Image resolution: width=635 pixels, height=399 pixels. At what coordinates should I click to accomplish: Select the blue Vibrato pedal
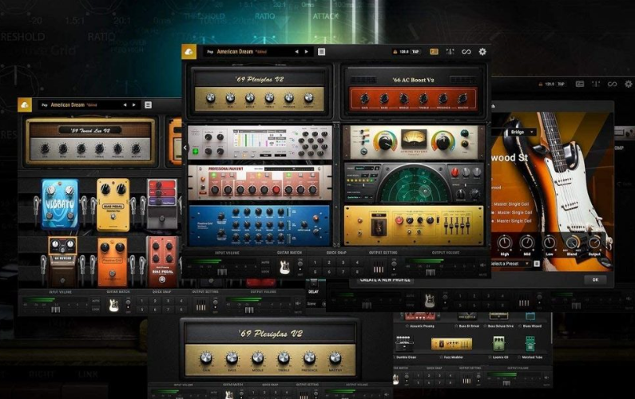(x=60, y=203)
